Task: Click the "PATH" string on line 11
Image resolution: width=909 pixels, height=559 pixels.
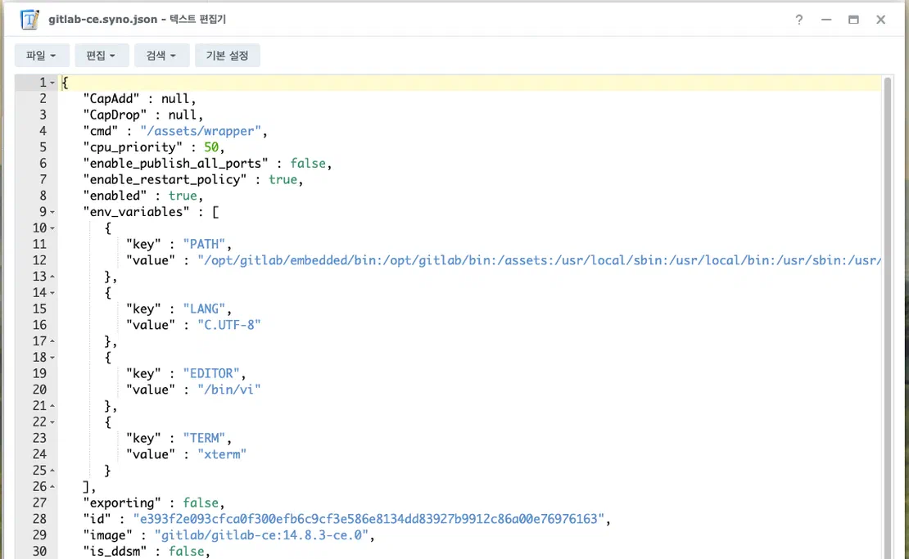Action: point(204,245)
